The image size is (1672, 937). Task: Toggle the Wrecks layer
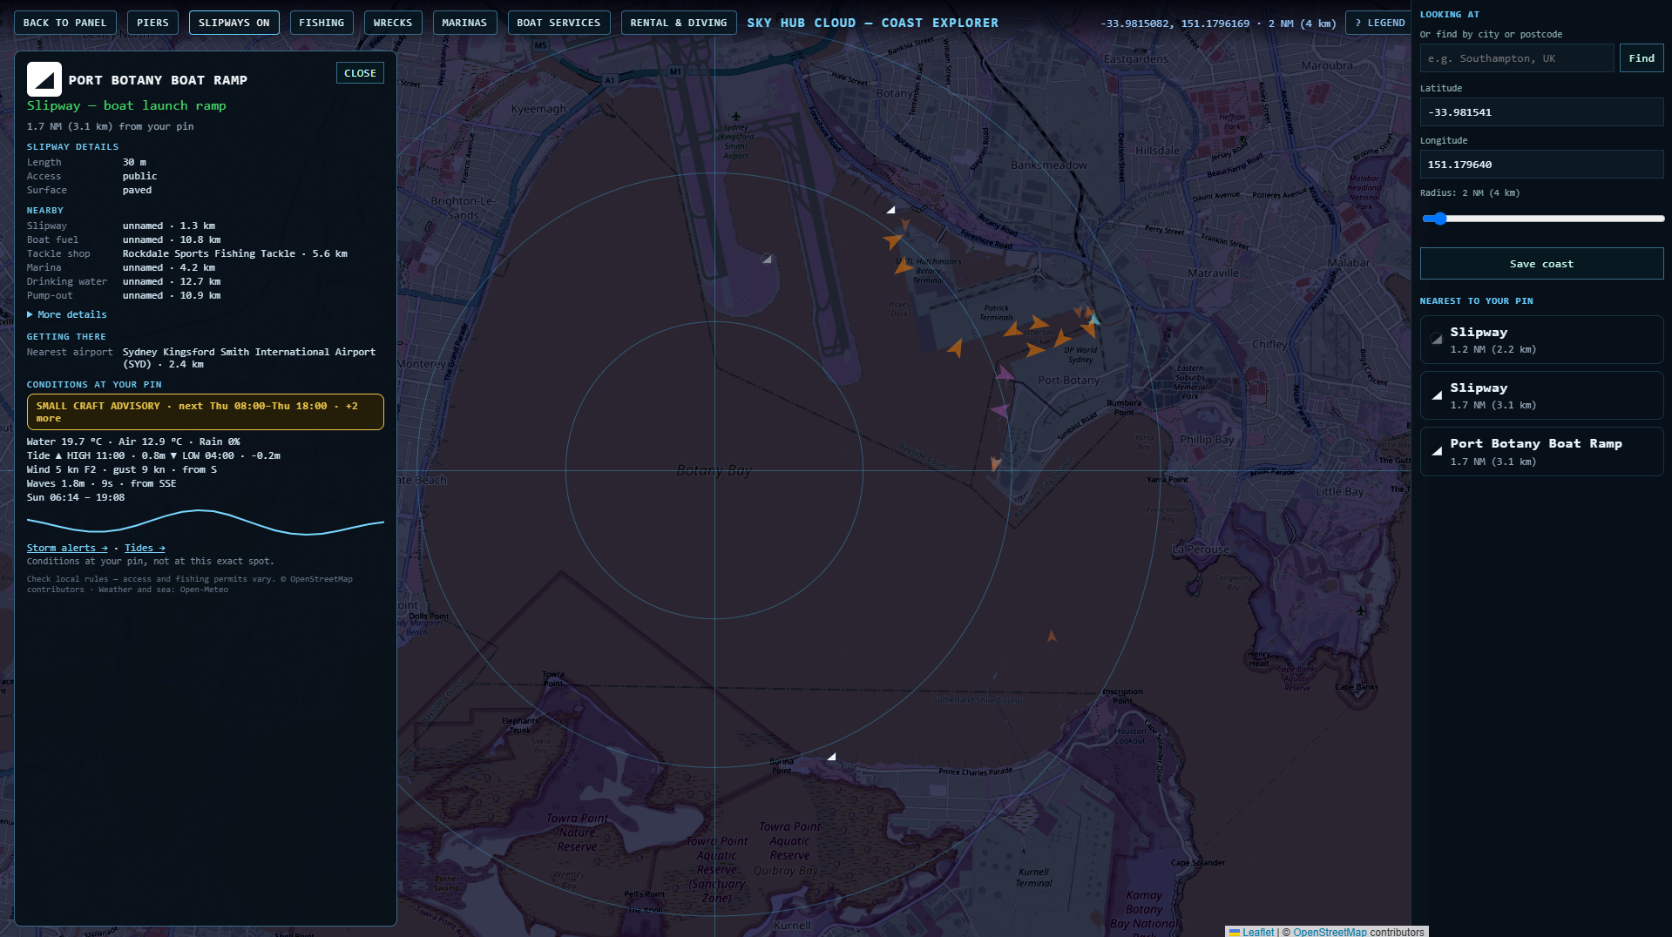pos(393,23)
